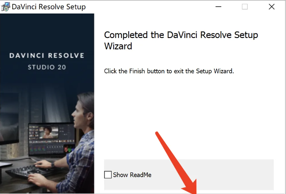Click the dark monitor at banner's left edge
The height and width of the screenshot is (194, 286).
(9, 119)
